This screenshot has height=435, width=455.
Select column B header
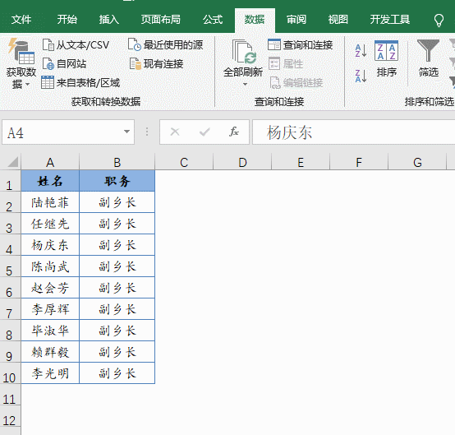tap(117, 162)
